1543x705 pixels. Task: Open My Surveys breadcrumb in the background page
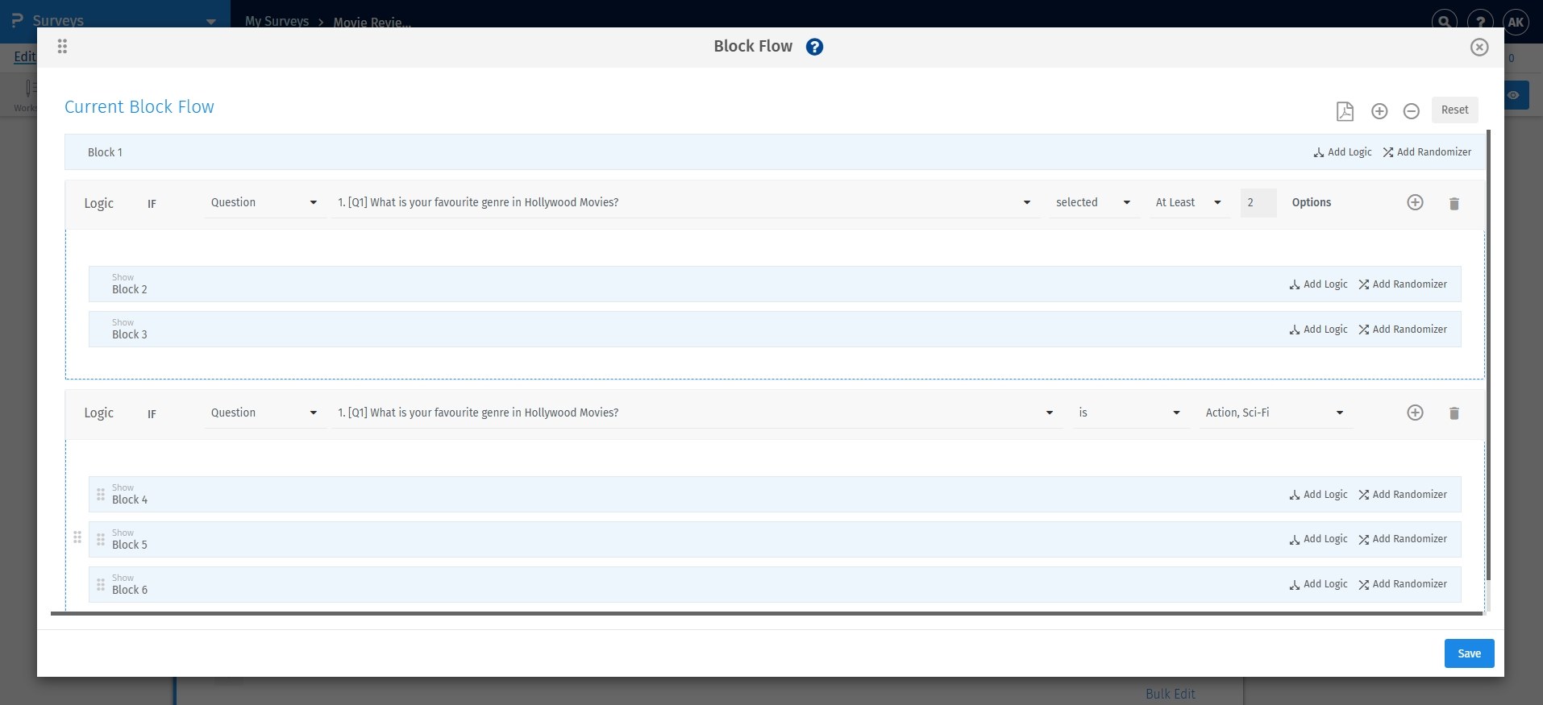(x=277, y=22)
